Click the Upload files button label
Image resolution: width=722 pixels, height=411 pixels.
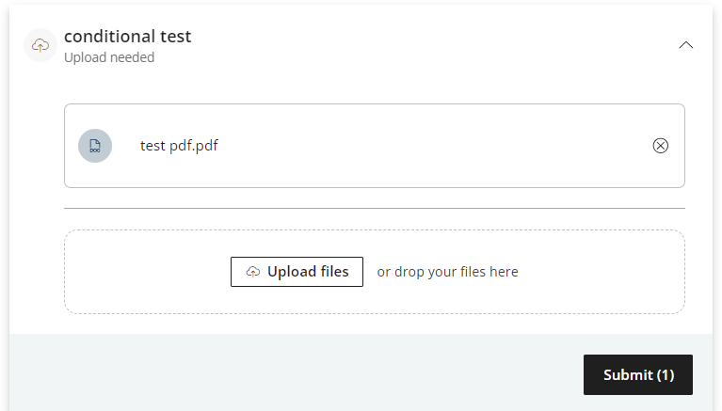point(308,272)
